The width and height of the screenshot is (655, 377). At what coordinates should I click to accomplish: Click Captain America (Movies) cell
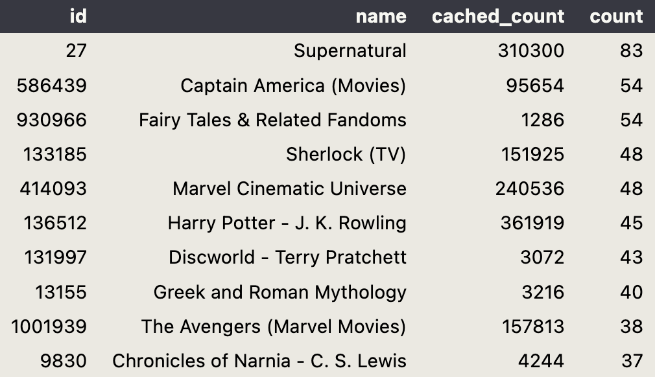(293, 86)
